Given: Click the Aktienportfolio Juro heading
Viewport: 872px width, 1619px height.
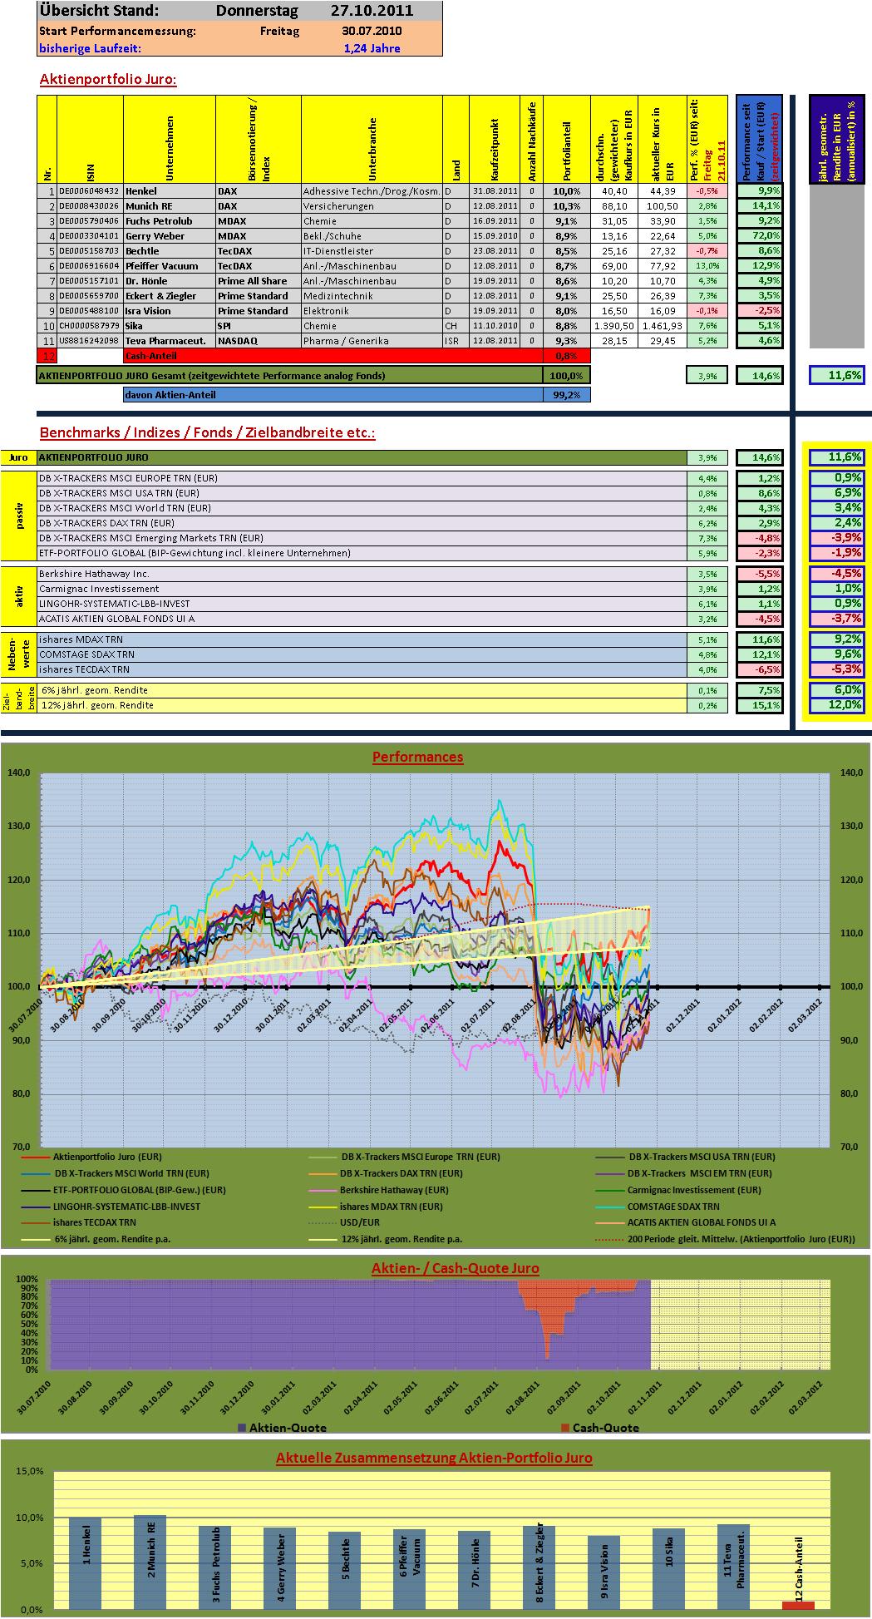Looking at the screenshot, I should [108, 80].
